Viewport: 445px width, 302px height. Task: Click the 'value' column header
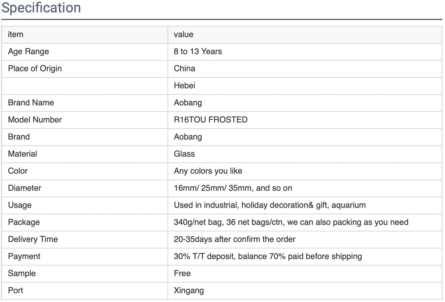(183, 34)
